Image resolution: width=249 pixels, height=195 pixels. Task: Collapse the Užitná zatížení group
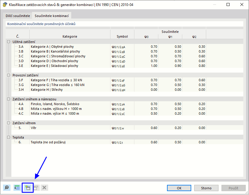(x=9, y=42)
